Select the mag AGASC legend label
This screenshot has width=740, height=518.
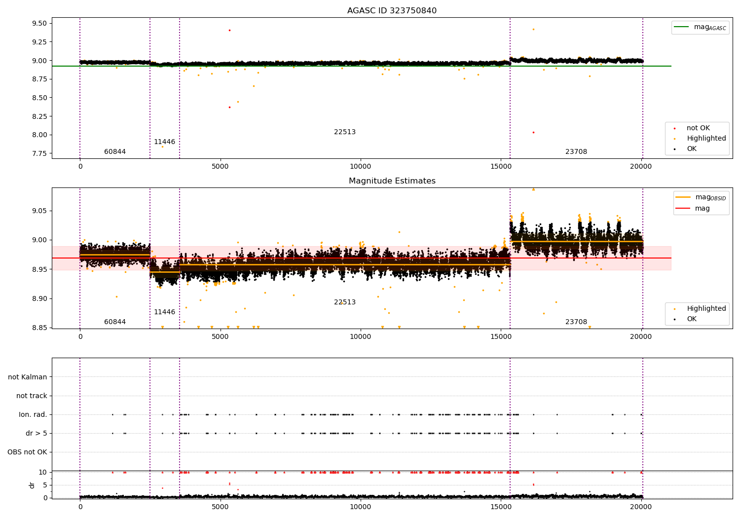pyautogui.click(x=710, y=28)
